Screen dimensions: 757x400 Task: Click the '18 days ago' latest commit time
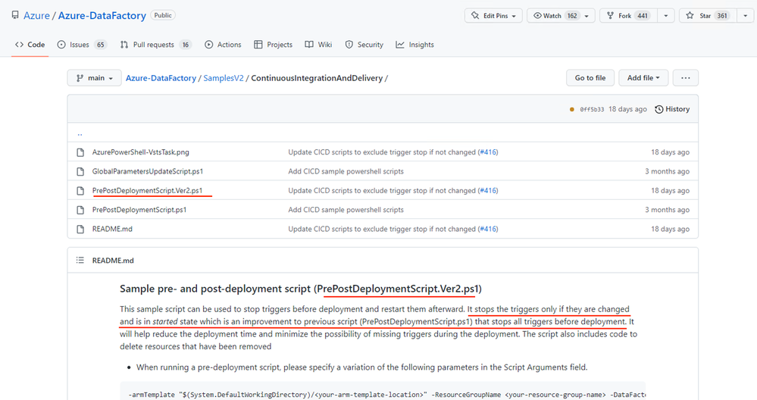(627, 109)
